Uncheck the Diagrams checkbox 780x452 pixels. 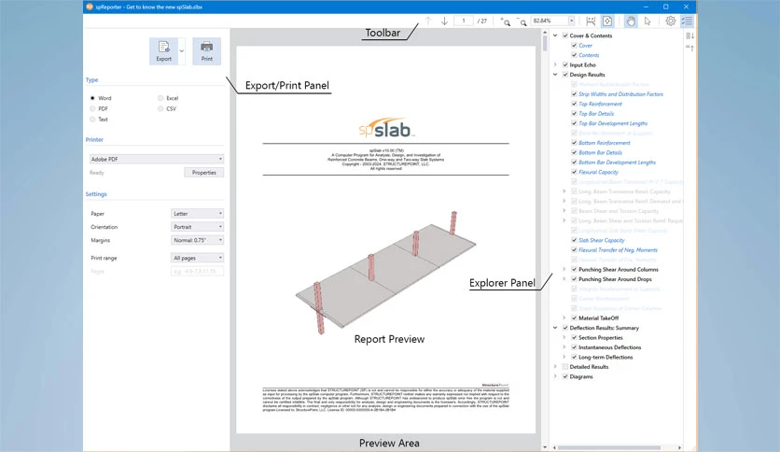[x=565, y=377]
